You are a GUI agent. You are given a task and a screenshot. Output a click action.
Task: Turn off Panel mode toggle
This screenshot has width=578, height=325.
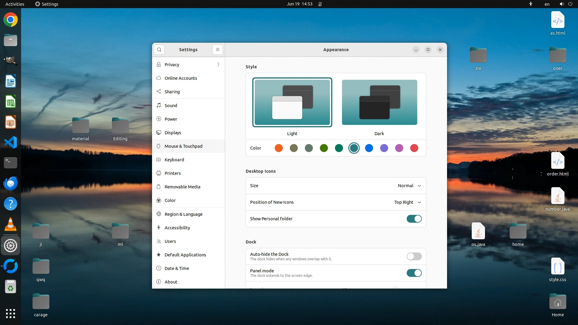click(414, 273)
